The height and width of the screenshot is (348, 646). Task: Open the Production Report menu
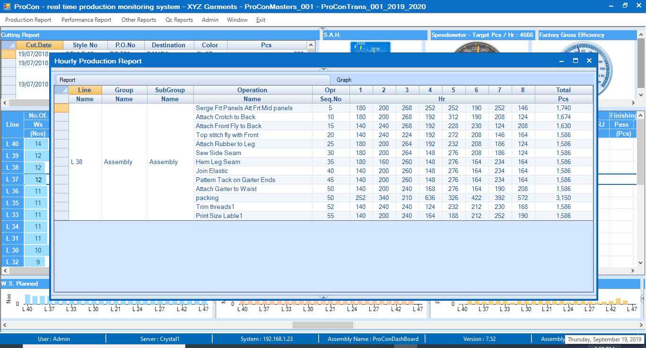[x=28, y=20]
